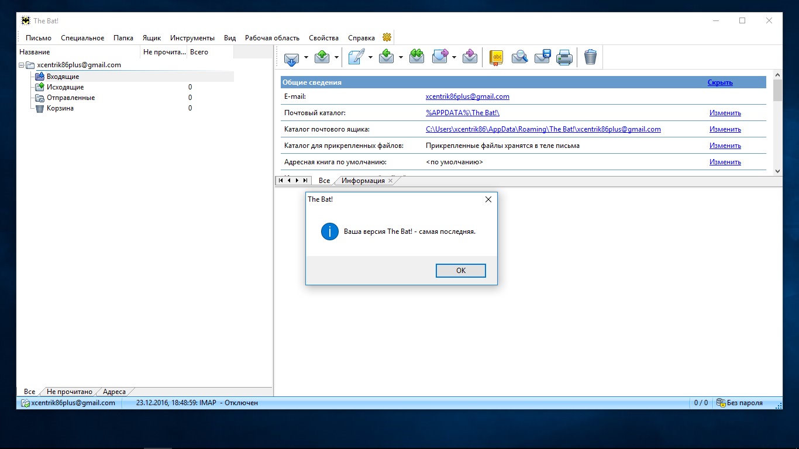This screenshot has height=449, width=799.
Task: Click the Reply To All double-arrow icon
Action: 416,57
